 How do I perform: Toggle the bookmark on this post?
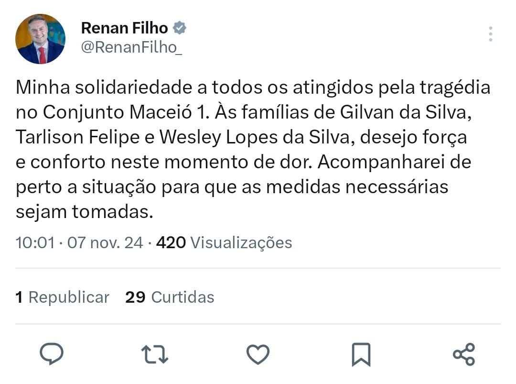(361, 354)
